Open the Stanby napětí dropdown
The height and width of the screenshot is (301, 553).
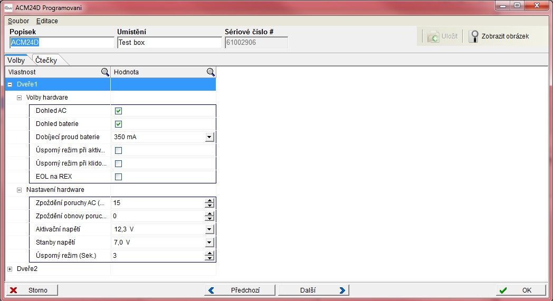(x=209, y=242)
